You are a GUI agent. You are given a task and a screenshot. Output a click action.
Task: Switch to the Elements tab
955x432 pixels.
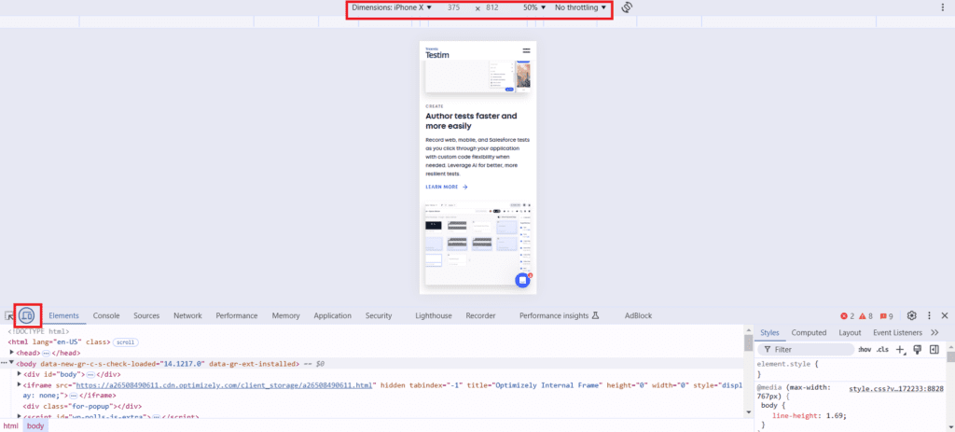[64, 315]
